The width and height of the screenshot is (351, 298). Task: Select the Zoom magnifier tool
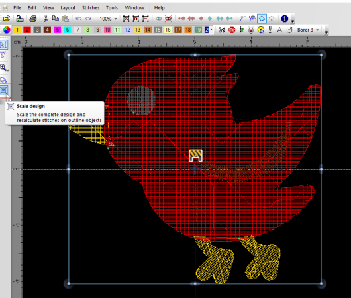(3, 67)
